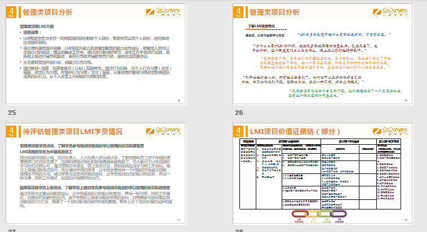Viewport: 427px width, 232px height.
Task: Click the chain link graphic on slide 28
Action: tap(315, 214)
